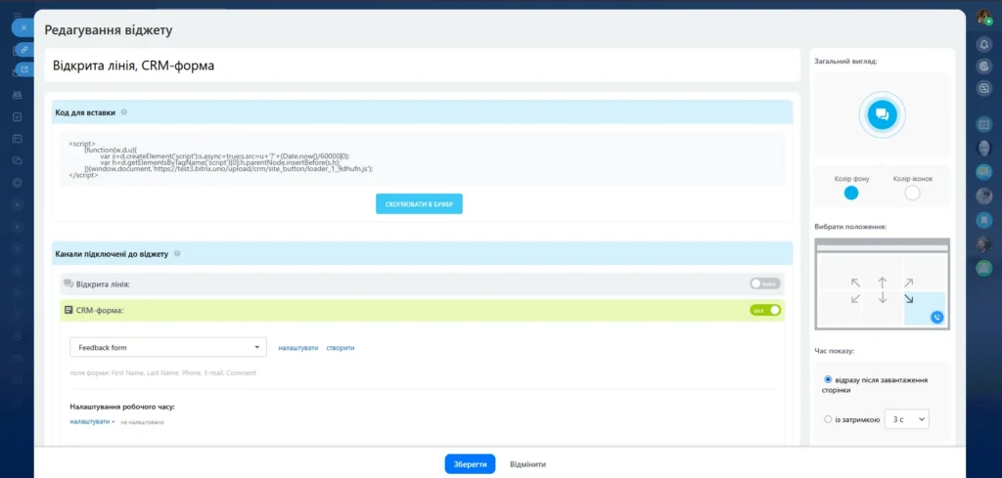Pick the white 'Колір іконок' swatch
Viewport: 1002px width, 478px height.
[x=913, y=193]
